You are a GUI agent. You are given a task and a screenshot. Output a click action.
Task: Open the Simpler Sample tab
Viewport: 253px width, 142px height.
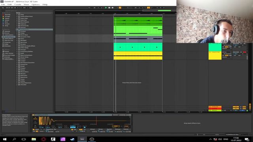click(115, 115)
